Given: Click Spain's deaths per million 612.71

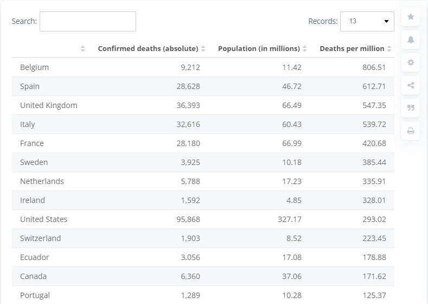Looking at the screenshot, I should tap(374, 86).
